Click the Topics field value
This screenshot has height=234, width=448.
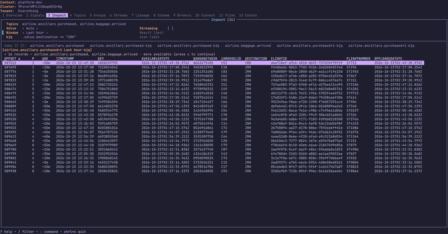pyautogui.click(x=74, y=24)
